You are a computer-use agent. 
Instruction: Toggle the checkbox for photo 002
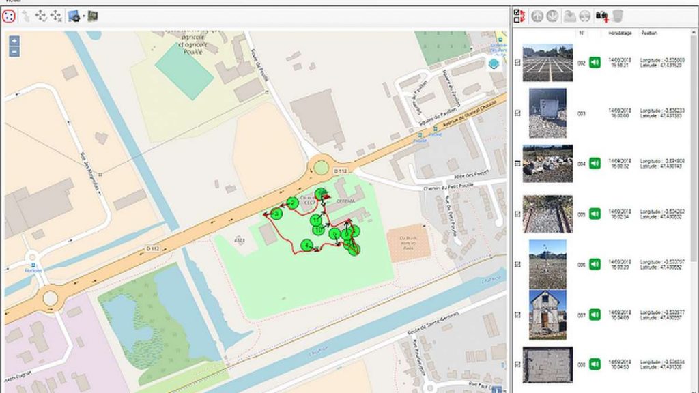pyautogui.click(x=517, y=63)
